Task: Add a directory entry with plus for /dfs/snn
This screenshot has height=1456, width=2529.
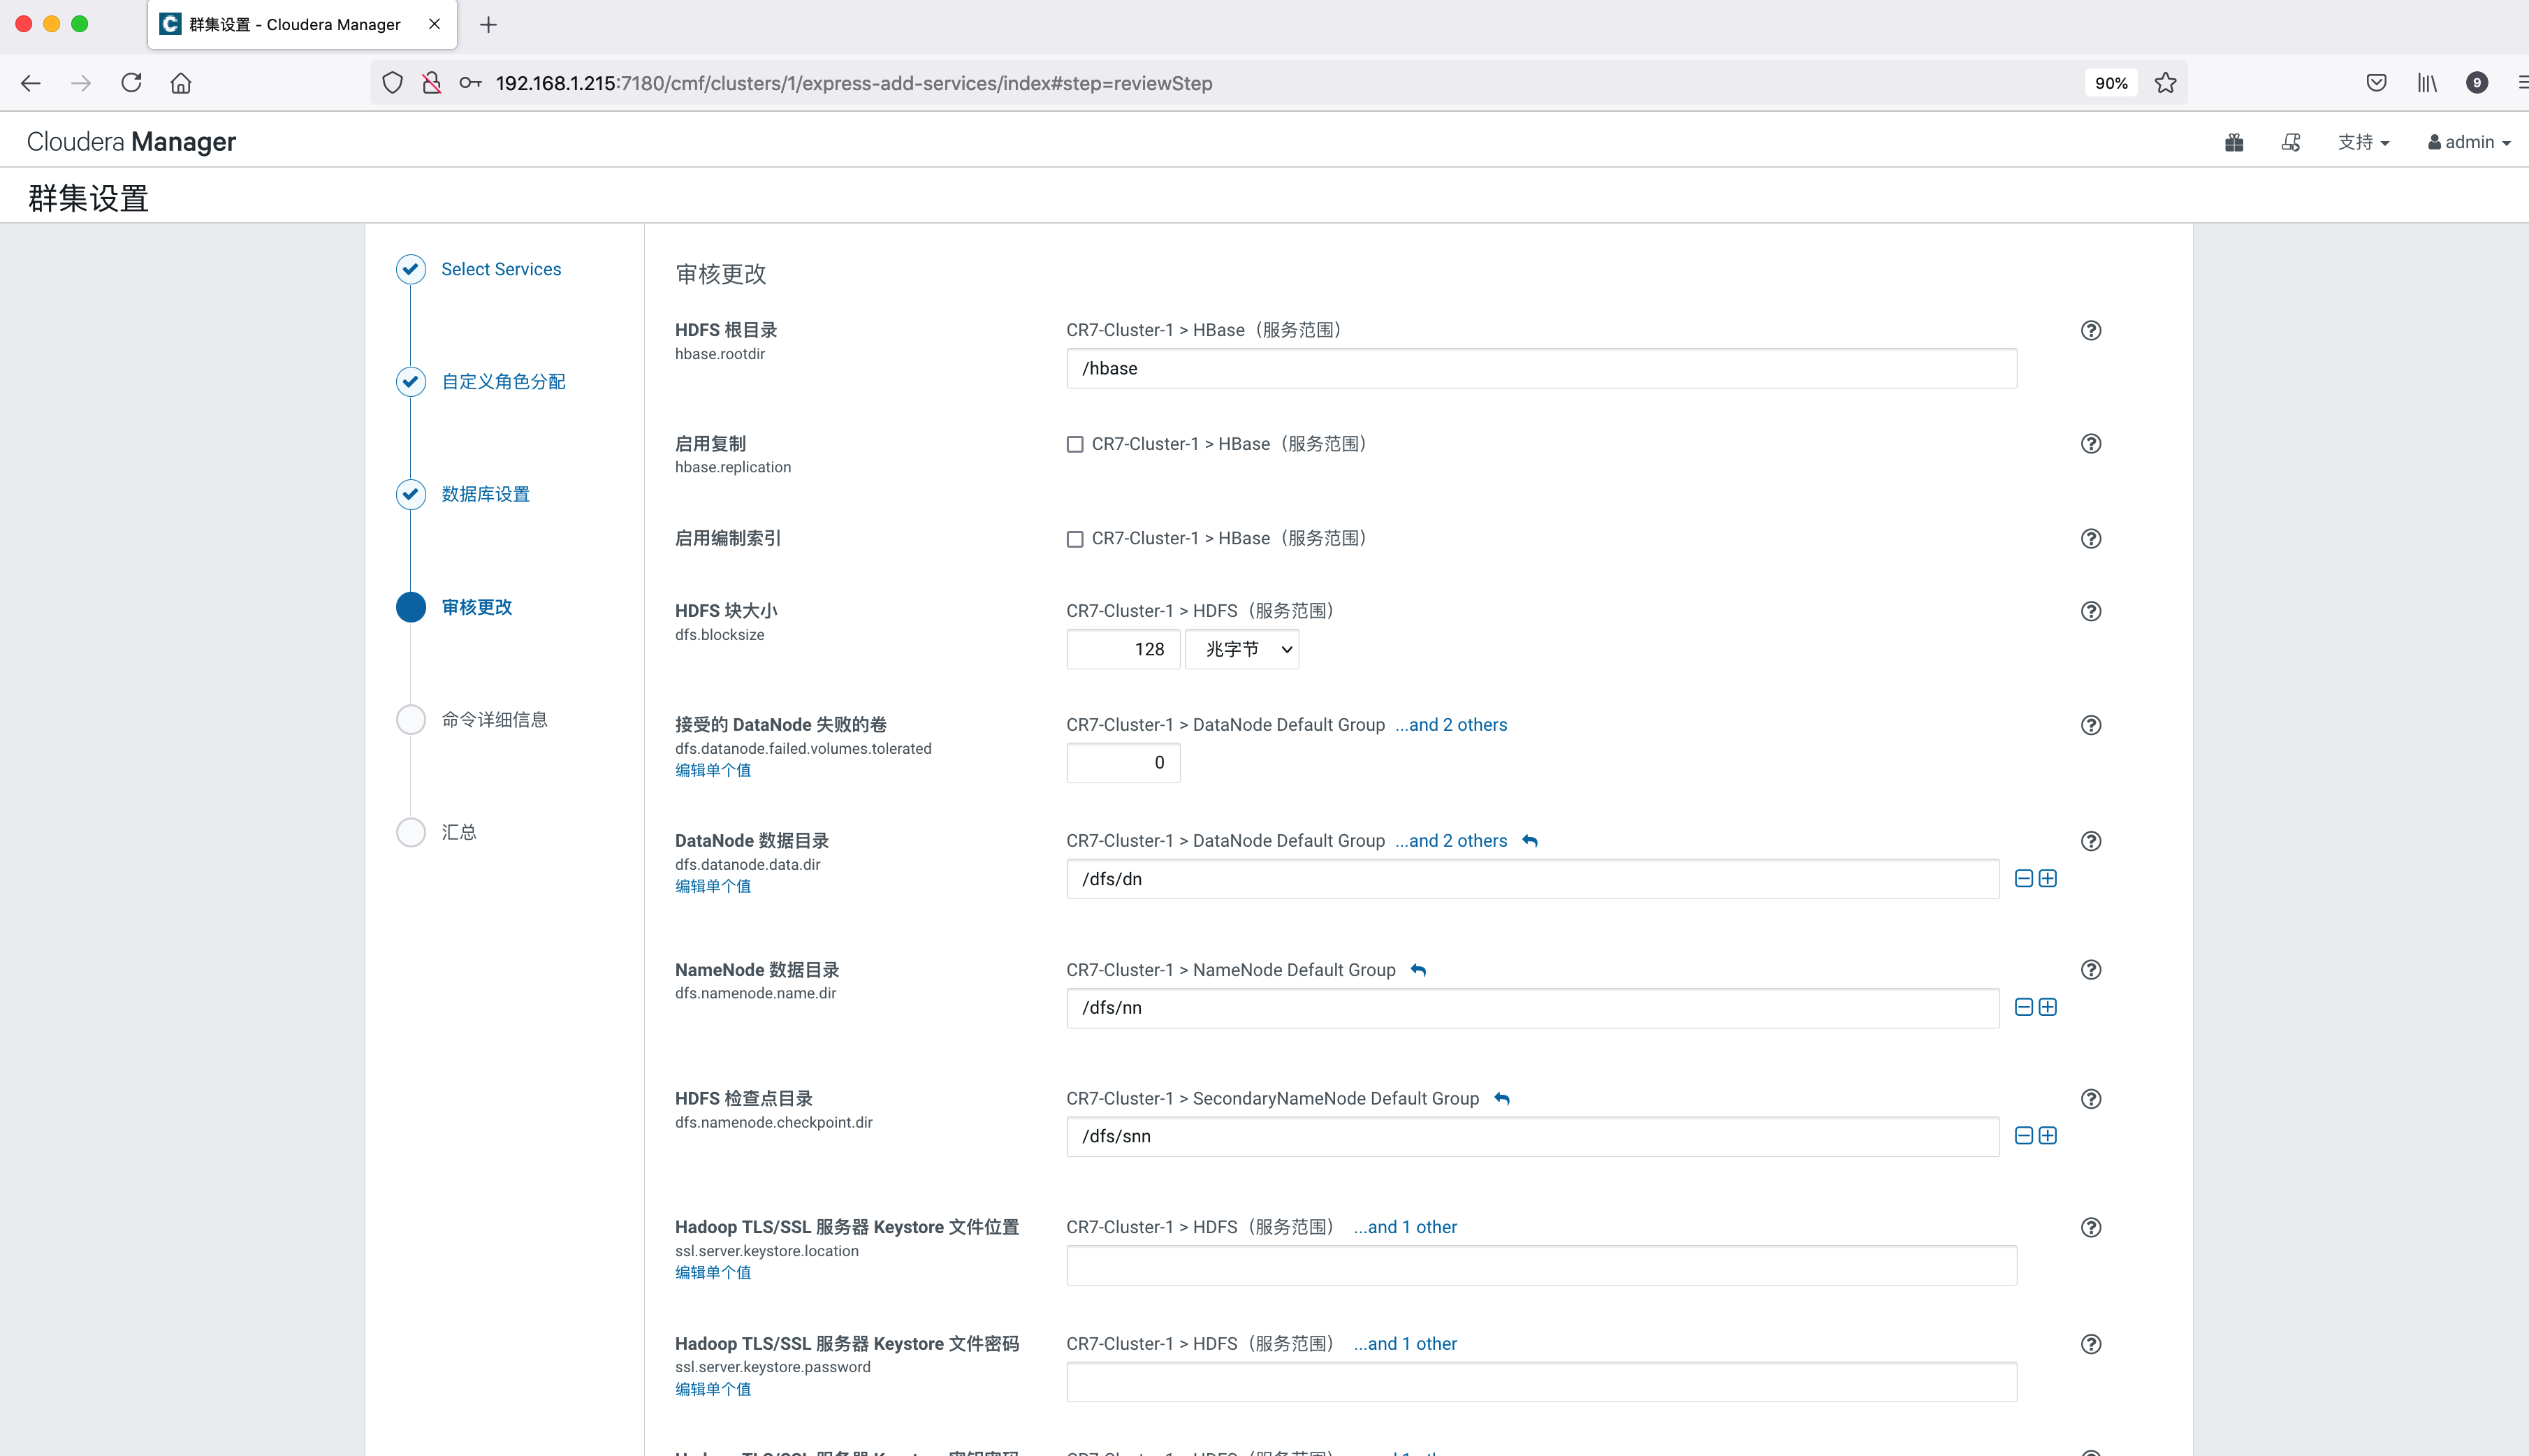Action: click(2047, 1136)
